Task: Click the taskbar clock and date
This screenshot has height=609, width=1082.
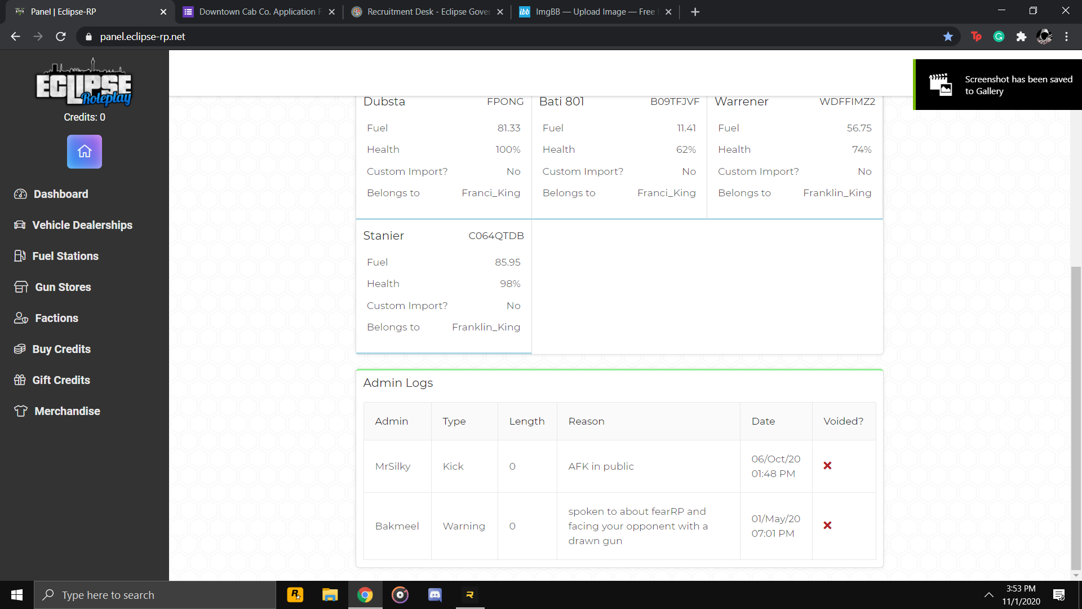Action: click(x=1021, y=595)
